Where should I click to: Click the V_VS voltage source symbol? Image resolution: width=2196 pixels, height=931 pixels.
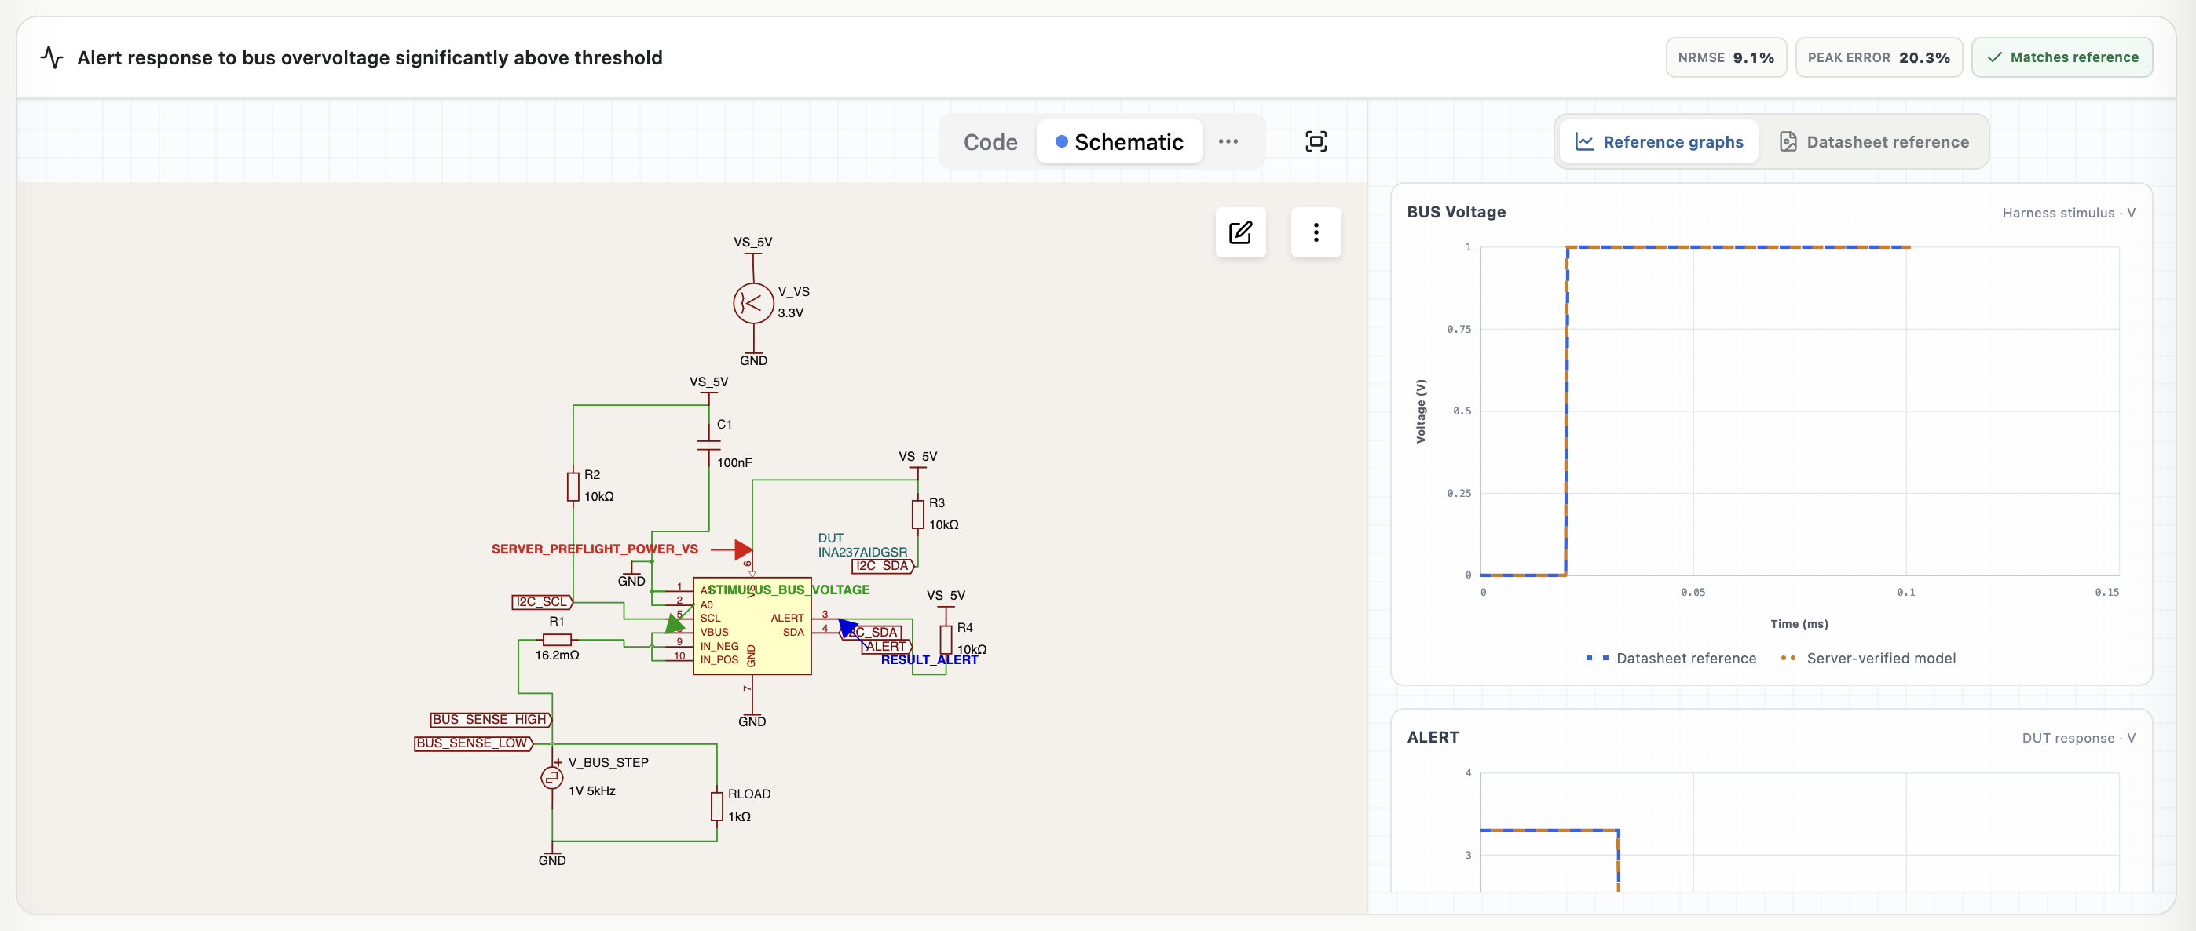(x=752, y=303)
